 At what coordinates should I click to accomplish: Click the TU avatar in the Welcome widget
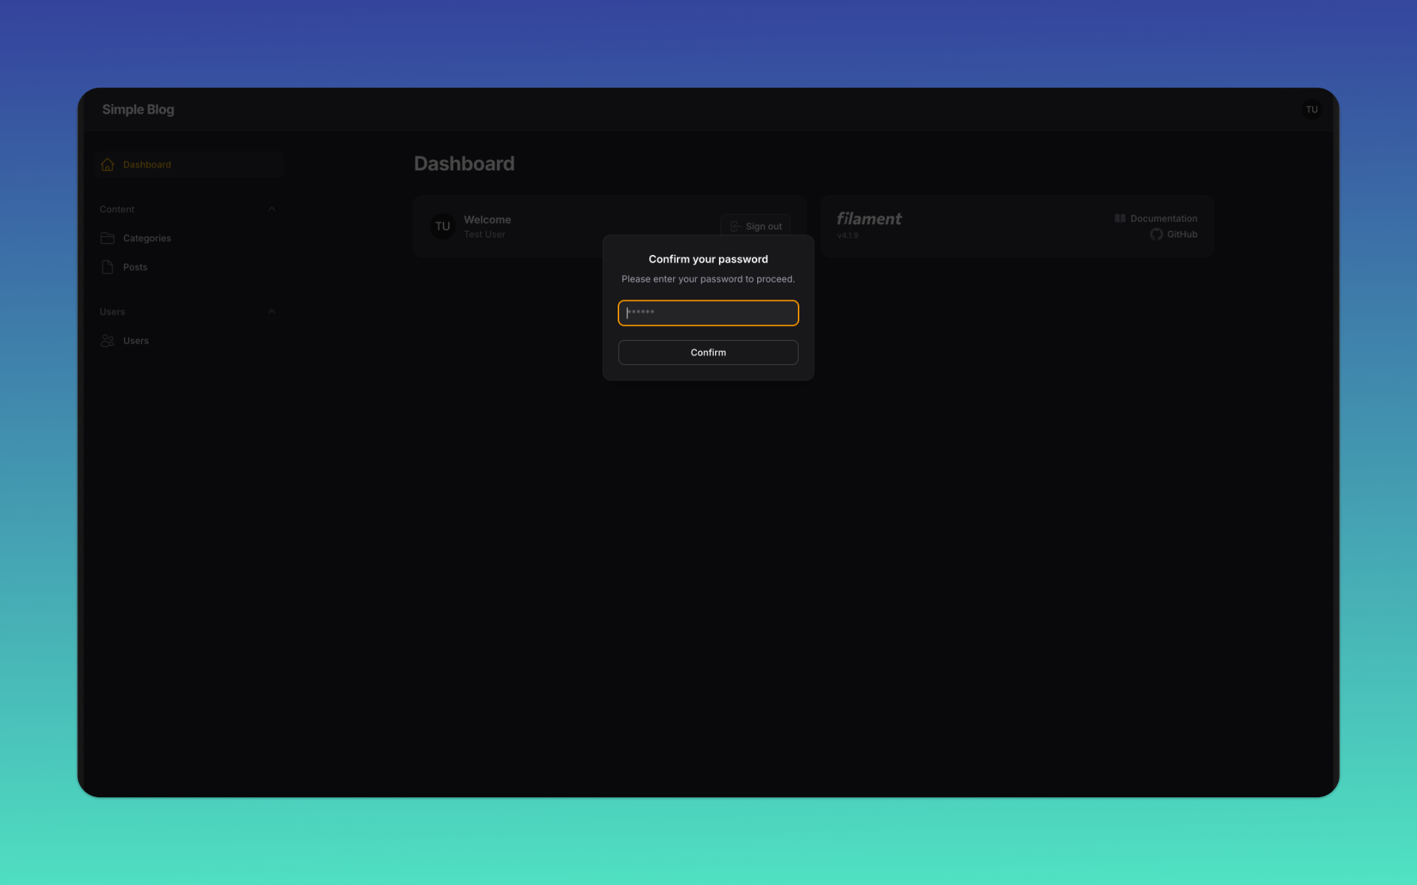pyautogui.click(x=442, y=226)
